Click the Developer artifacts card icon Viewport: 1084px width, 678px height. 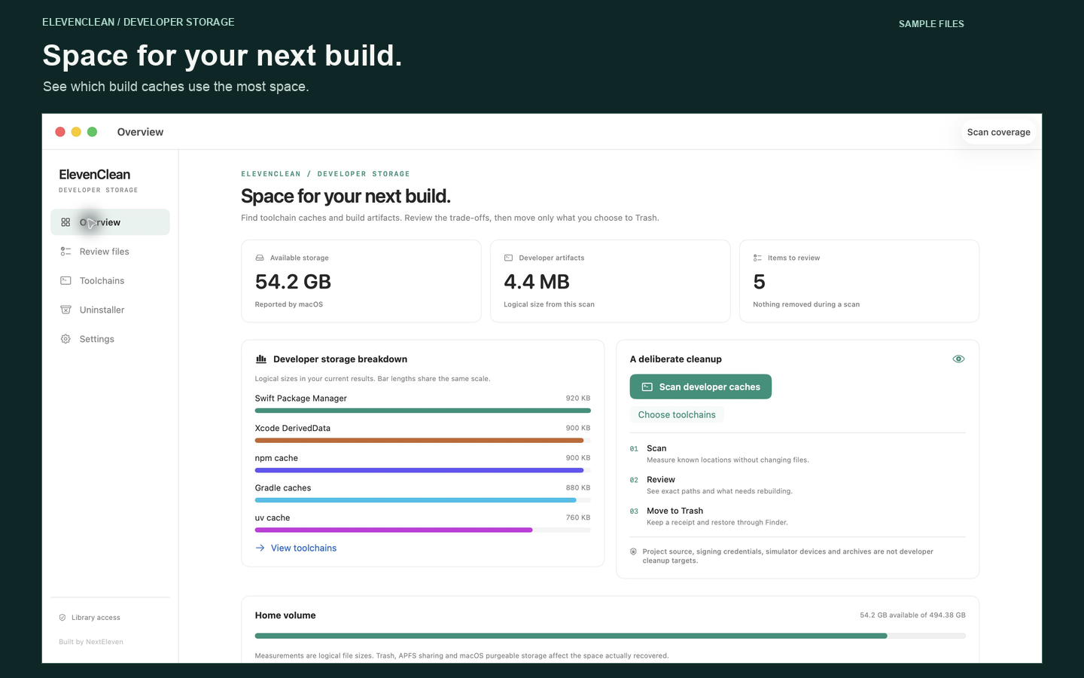[x=508, y=258]
